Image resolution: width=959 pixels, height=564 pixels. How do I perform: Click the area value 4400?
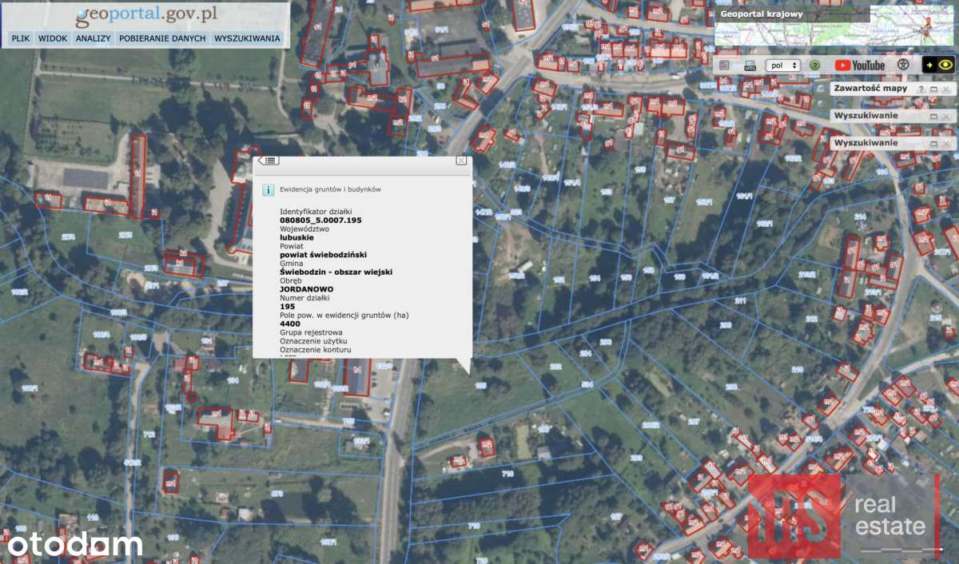tap(290, 324)
